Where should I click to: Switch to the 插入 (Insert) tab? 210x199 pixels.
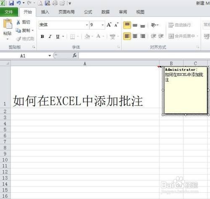click(45, 12)
